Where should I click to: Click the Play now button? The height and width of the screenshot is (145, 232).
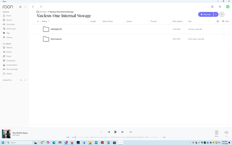[x=206, y=14]
